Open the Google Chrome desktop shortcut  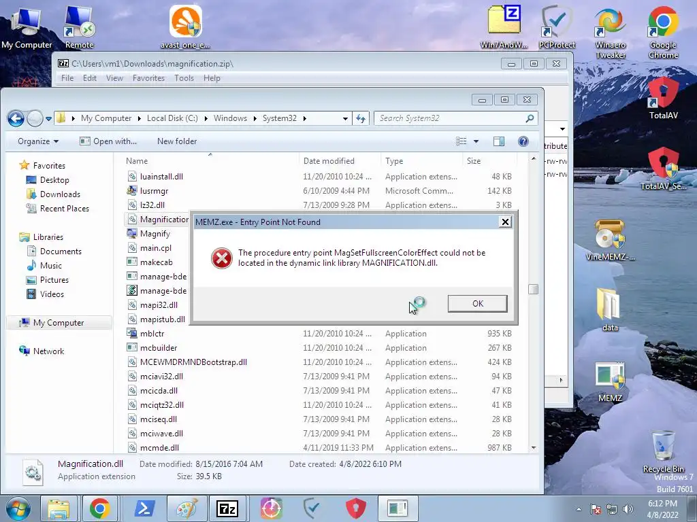(663, 33)
